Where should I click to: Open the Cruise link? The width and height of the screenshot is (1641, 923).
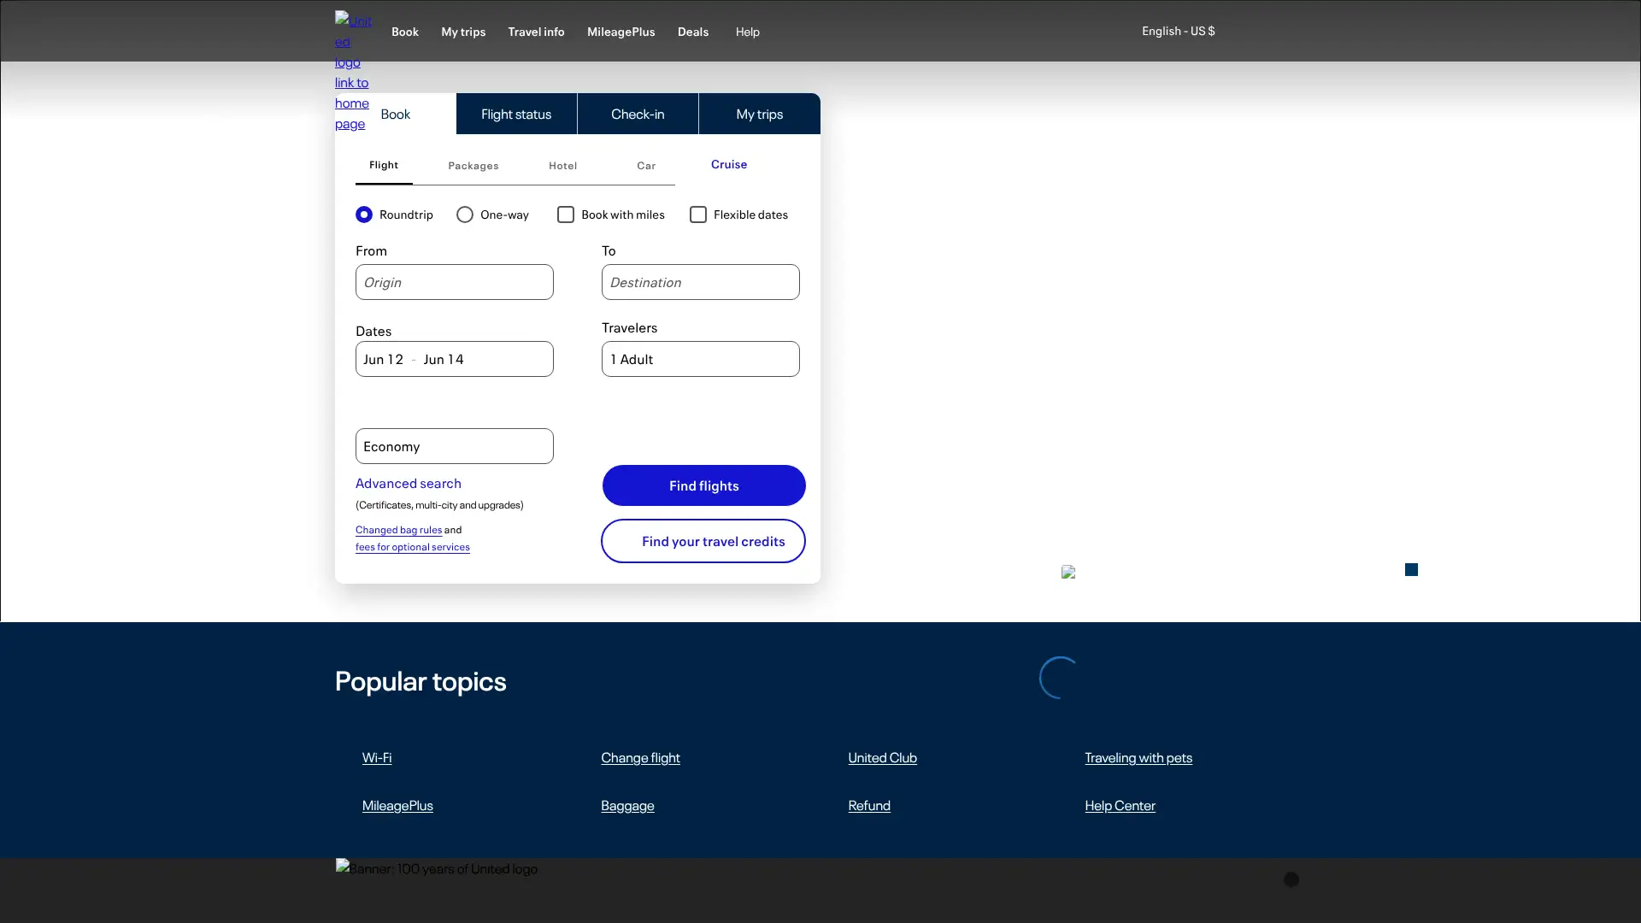tap(729, 164)
